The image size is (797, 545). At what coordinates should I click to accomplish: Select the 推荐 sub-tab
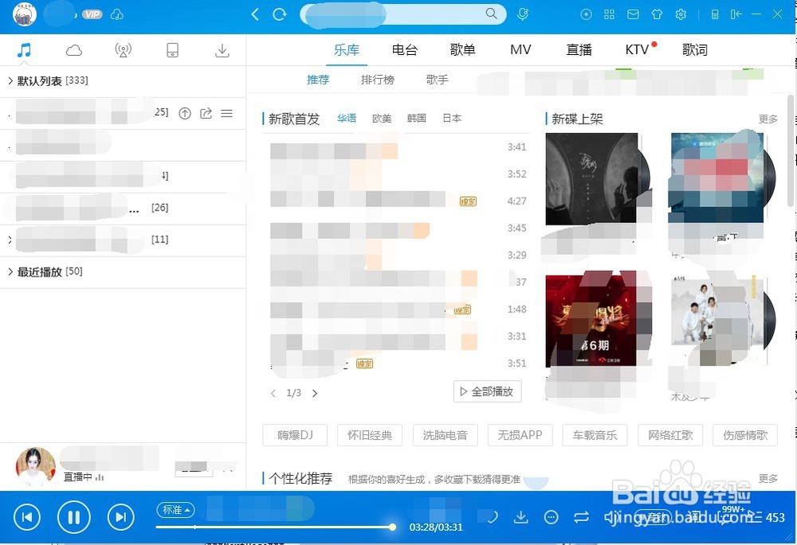(318, 80)
